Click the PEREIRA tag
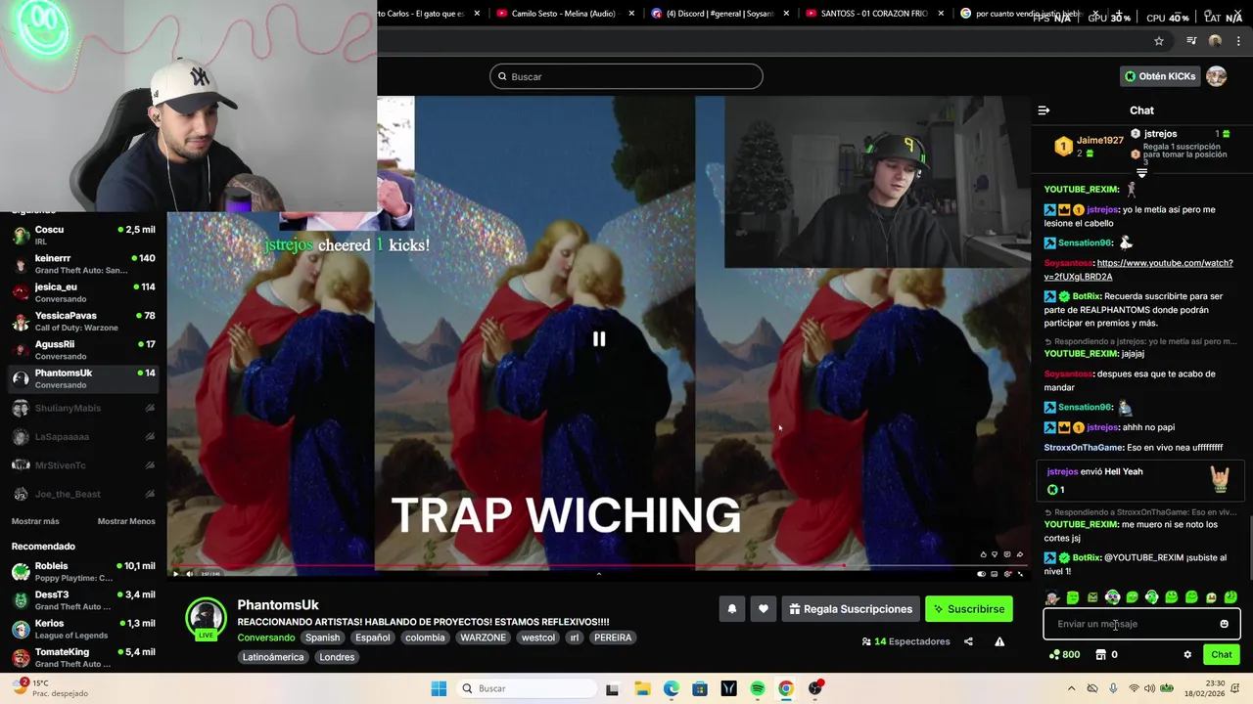This screenshot has width=1253, height=704. coord(613,638)
